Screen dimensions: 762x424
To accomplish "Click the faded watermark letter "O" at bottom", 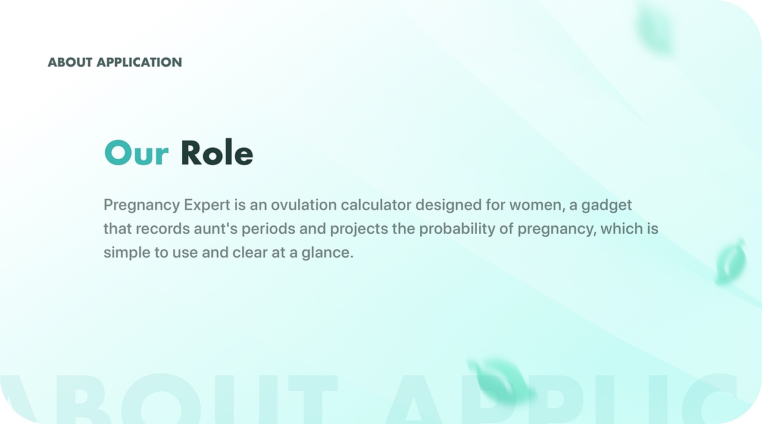I will [160, 400].
